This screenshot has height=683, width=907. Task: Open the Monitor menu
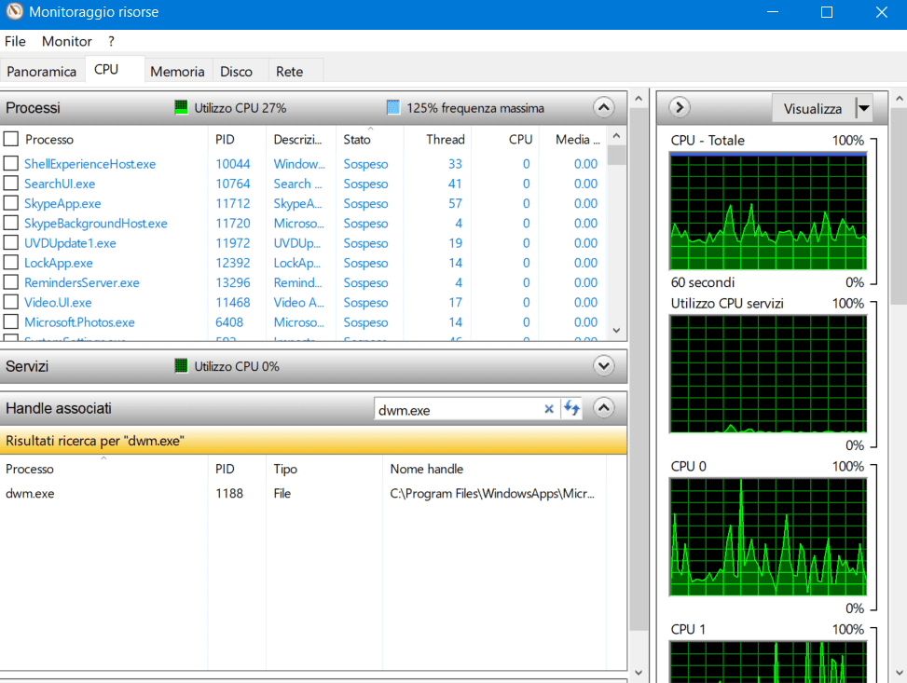tap(67, 41)
